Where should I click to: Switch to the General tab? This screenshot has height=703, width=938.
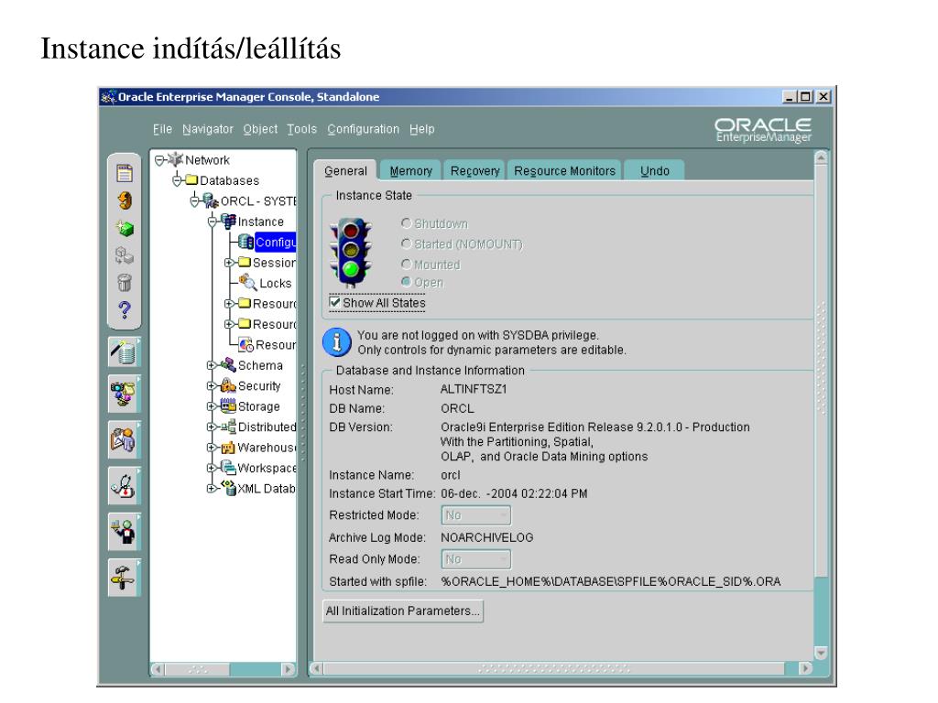(345, 170)
